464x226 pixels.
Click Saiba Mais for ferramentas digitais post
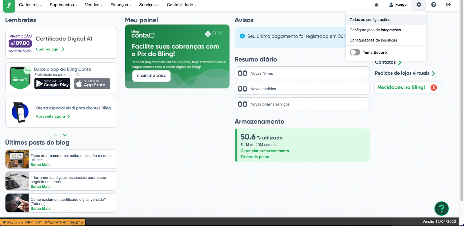(x=41, y=187)
